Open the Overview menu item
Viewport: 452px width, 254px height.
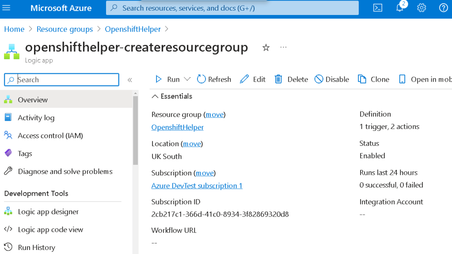(x=66, y=99)
